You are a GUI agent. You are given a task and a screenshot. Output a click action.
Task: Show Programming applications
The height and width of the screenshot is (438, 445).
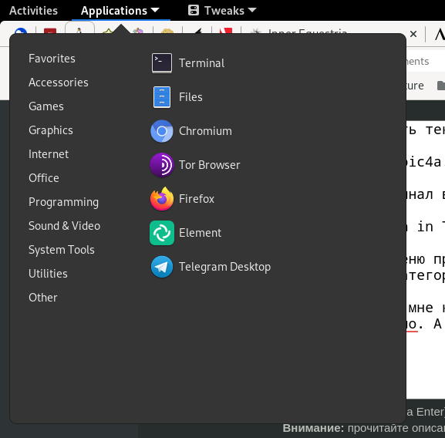click(x=63, y=202)
